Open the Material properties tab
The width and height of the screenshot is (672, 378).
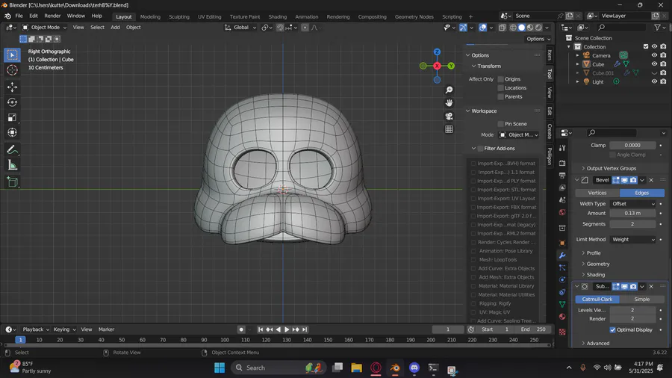[562, 317]
